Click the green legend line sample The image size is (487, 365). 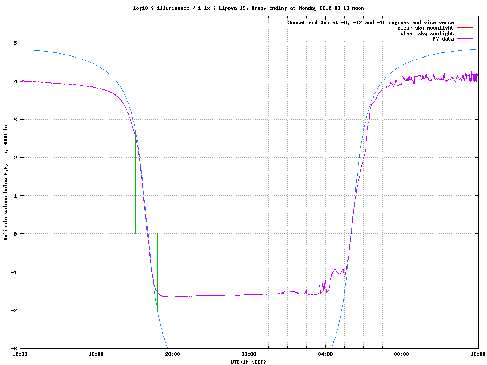[465, 22]
